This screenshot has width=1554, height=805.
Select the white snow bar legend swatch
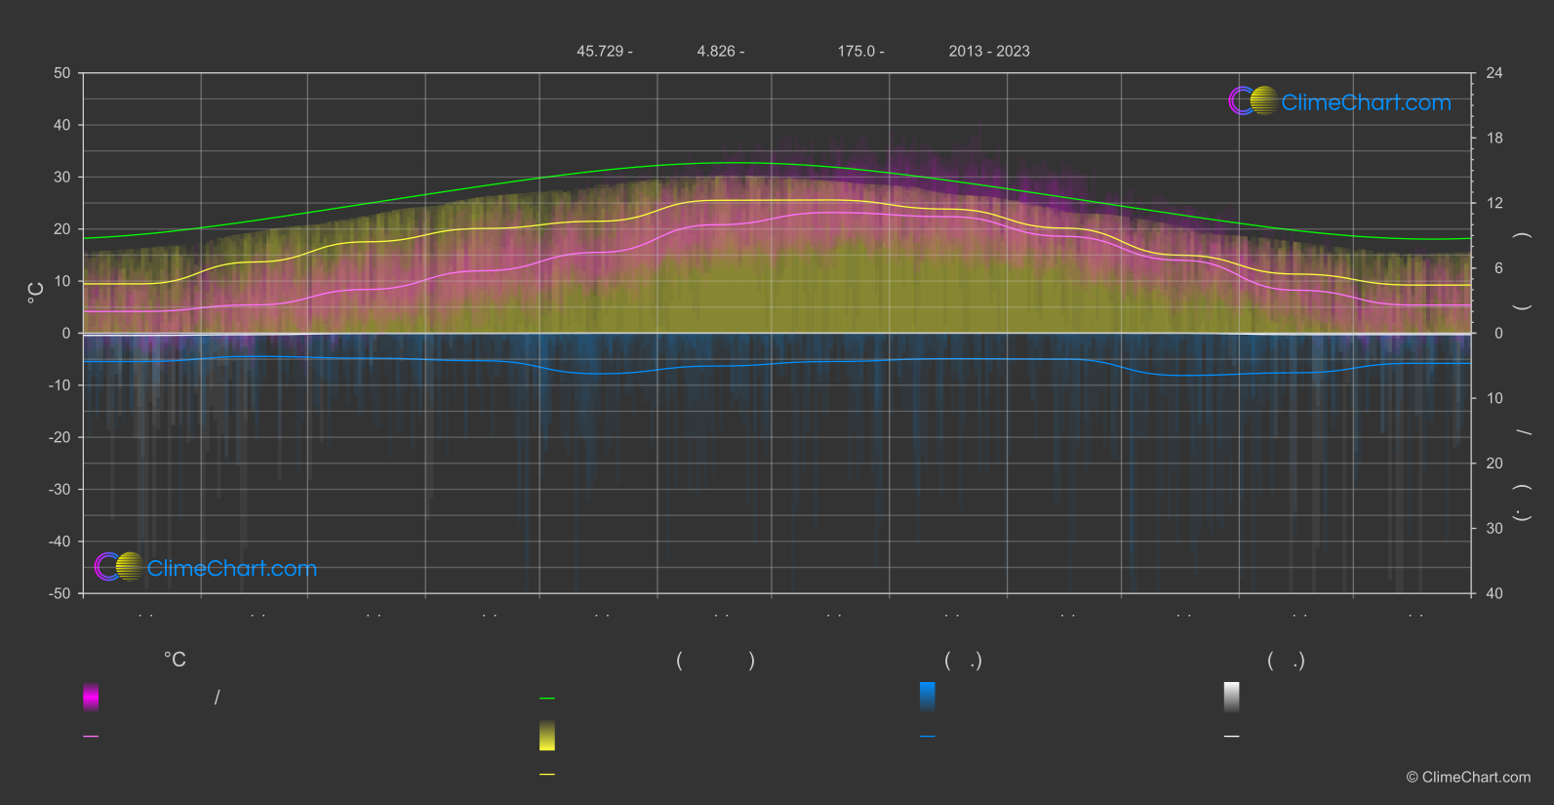pos(1232,697)
